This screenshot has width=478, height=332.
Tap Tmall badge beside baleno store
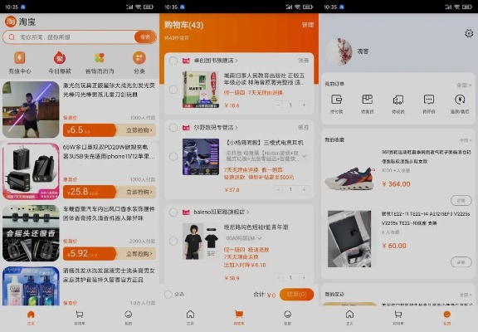point(186,212)
